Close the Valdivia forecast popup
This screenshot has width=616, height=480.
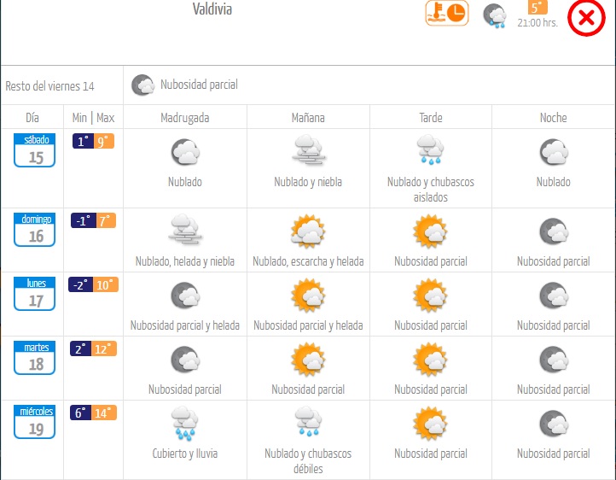click(x=586, y=18)
